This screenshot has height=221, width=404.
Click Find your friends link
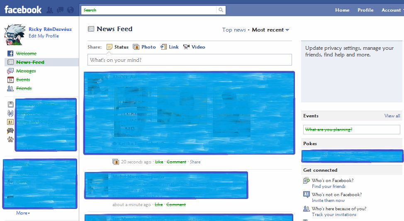(329, 186)
